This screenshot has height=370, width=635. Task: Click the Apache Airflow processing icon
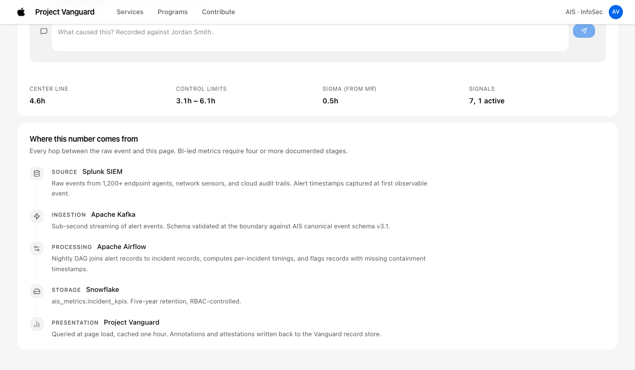(37, 249)
